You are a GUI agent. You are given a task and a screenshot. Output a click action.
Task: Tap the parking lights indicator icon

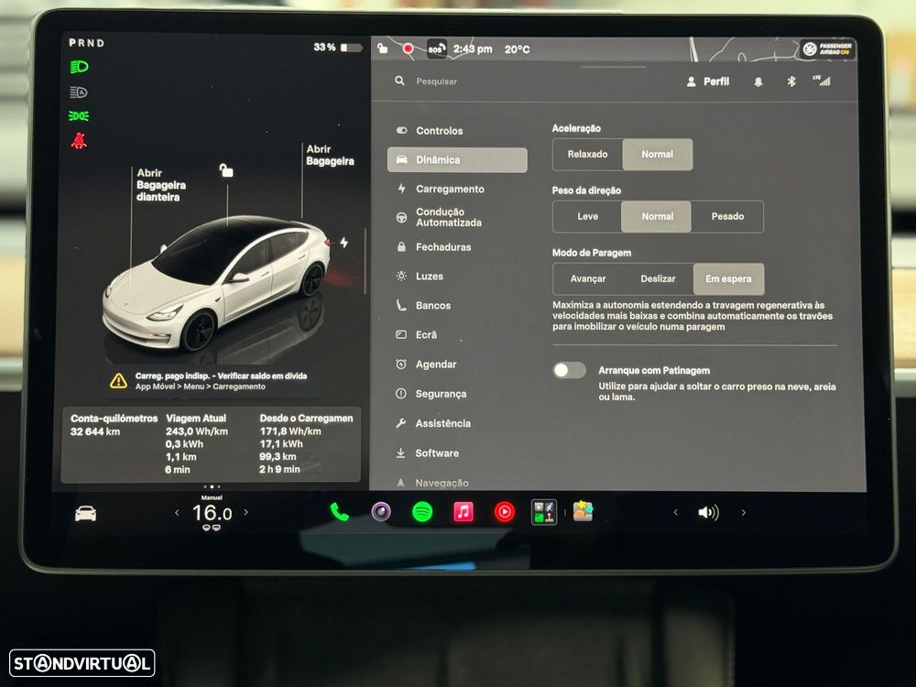coord(78,115)
